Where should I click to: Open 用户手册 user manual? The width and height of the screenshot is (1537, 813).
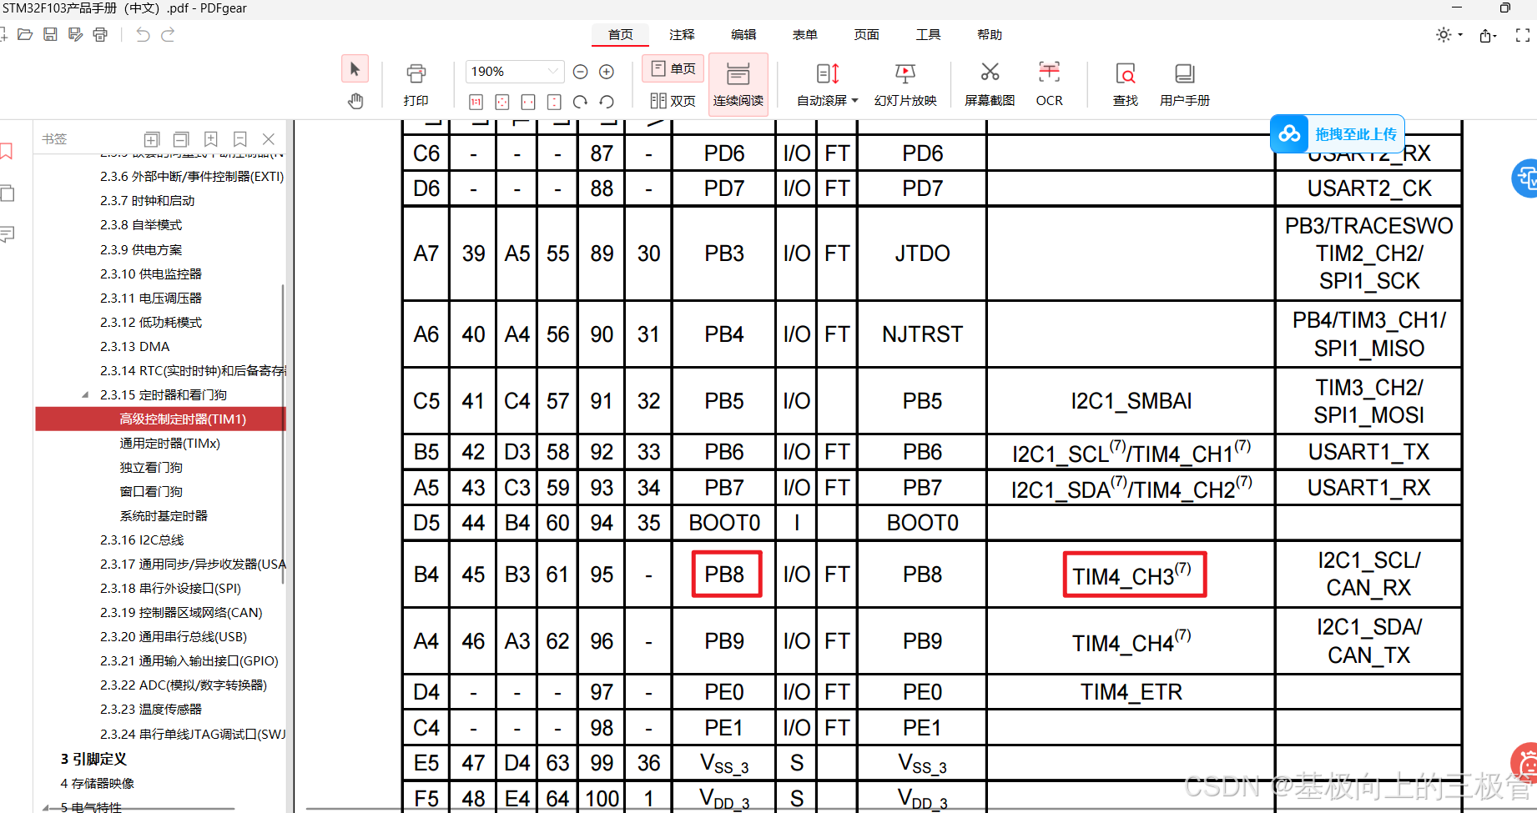pos(1185,84)
